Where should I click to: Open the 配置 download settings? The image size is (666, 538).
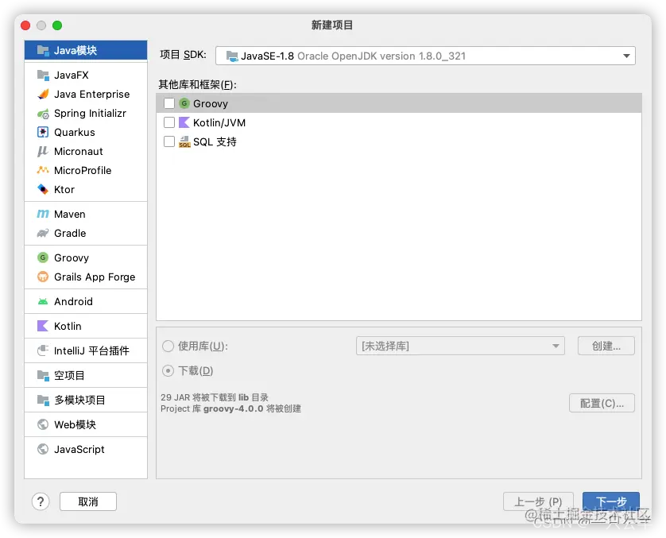point(602,403)
